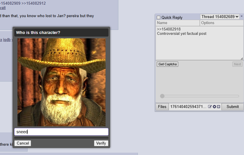
Task: Click the textarea resize grip corner
Action: 242,59
